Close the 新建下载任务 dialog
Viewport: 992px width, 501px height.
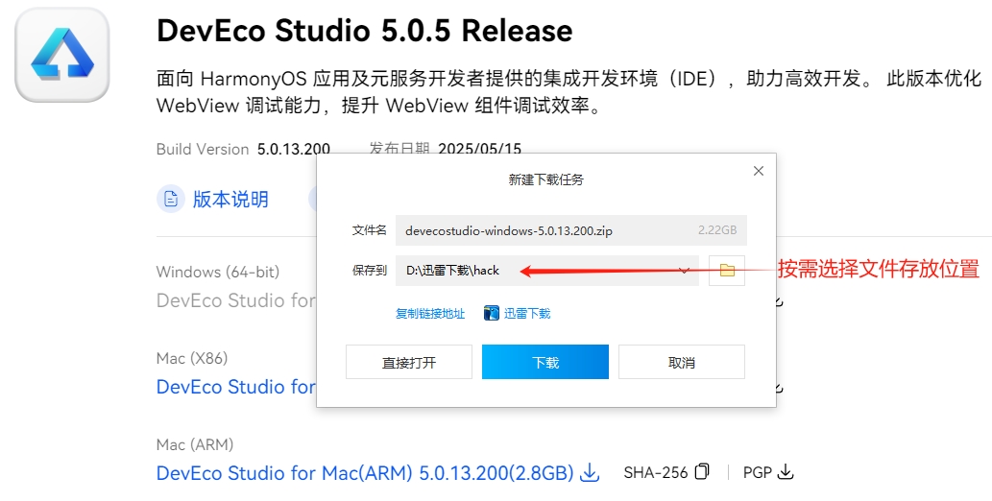coord(759,171)
